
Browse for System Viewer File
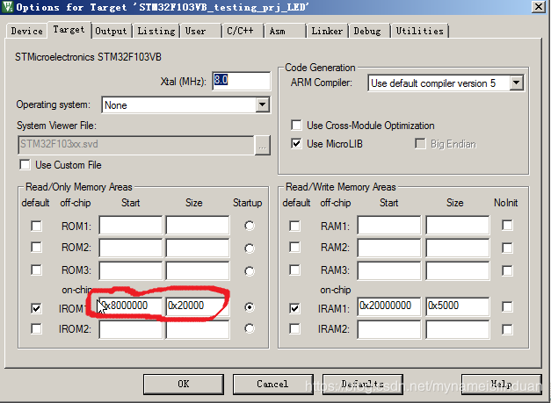(263, 145)
